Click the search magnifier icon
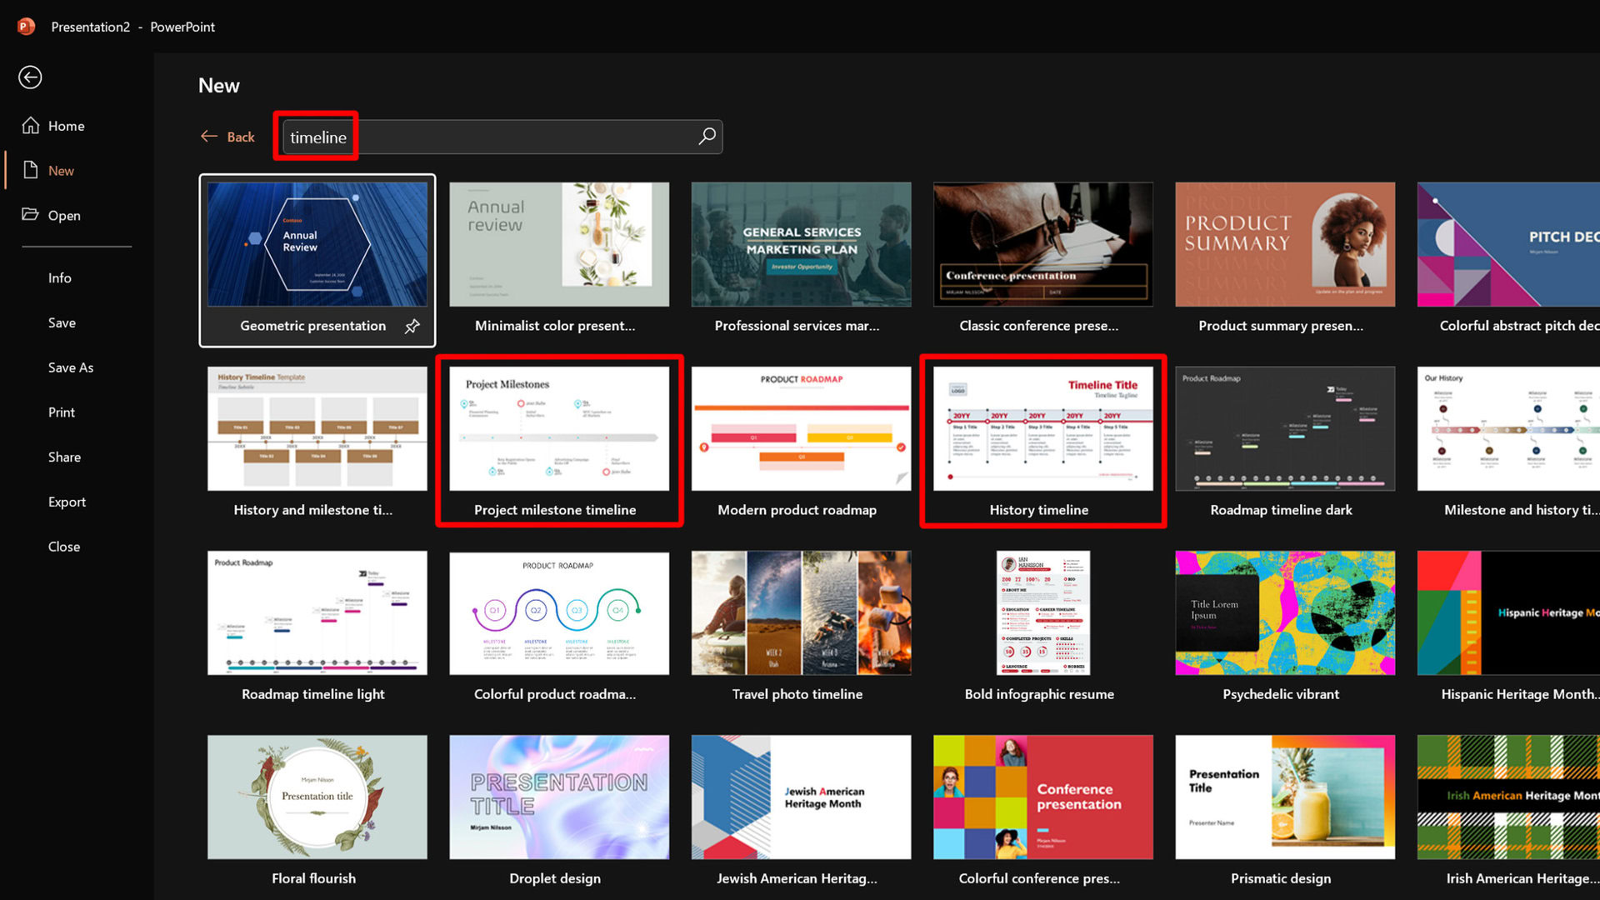Screen dimensions: 1600x900 [x=707, y=137]
